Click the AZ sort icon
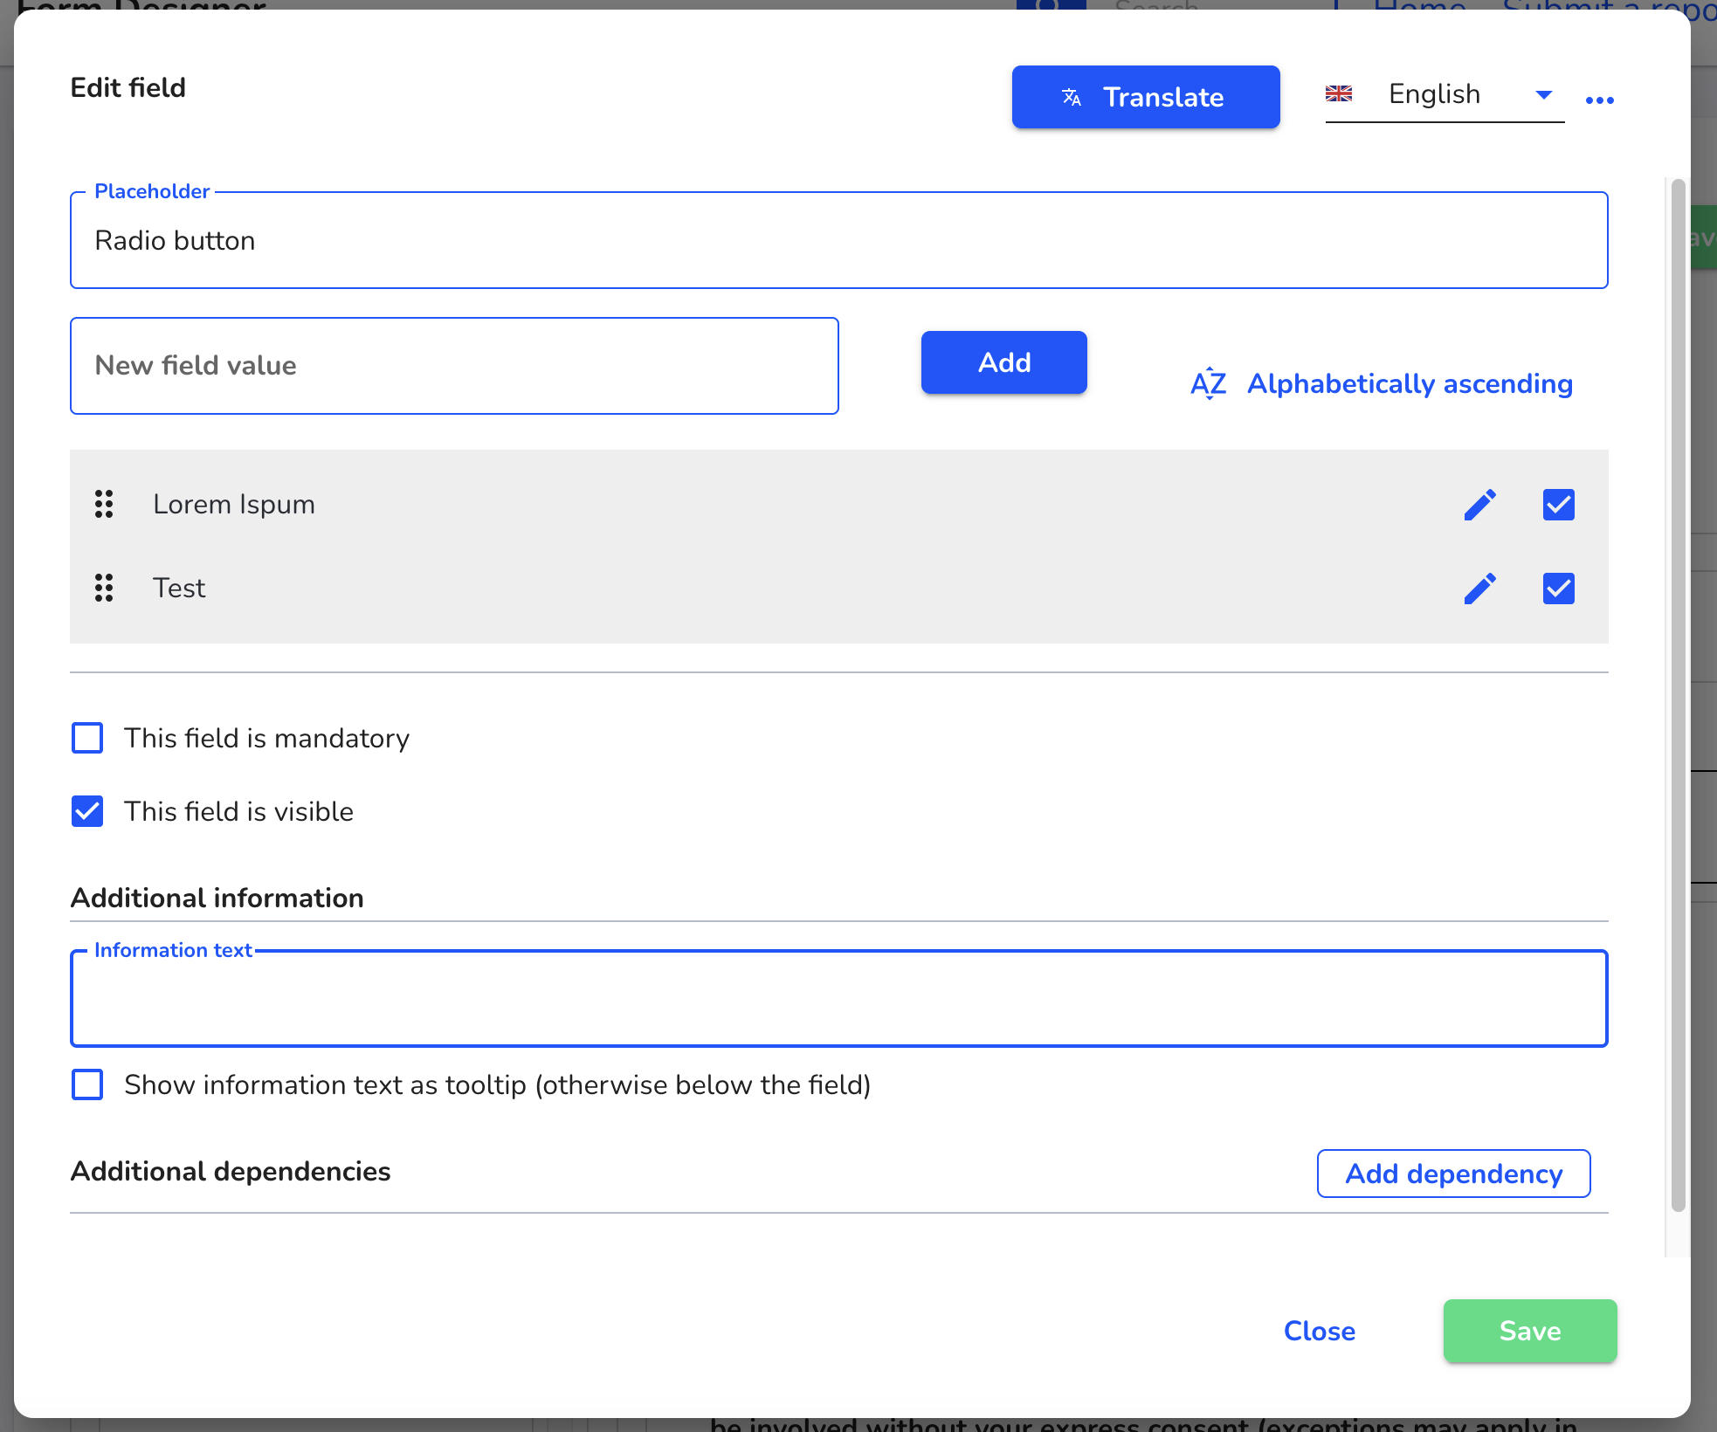The width and height of the screenshot is (1717, 1432). [1209, 383]
